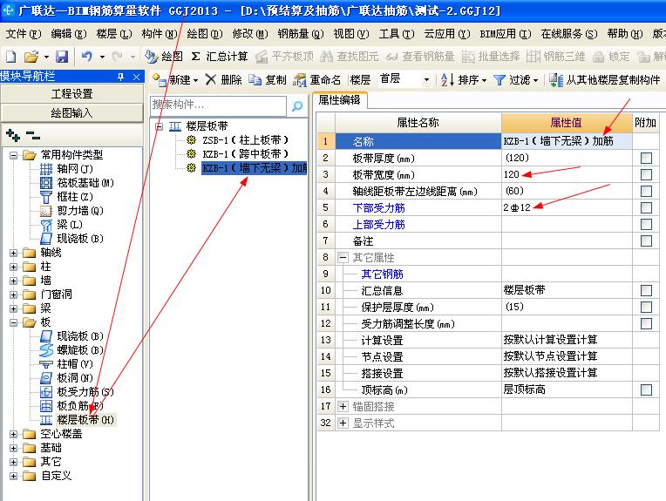Collapse the 常用构件类型 folder
This screenshot has width=666, height=501.
click(14, 155)
